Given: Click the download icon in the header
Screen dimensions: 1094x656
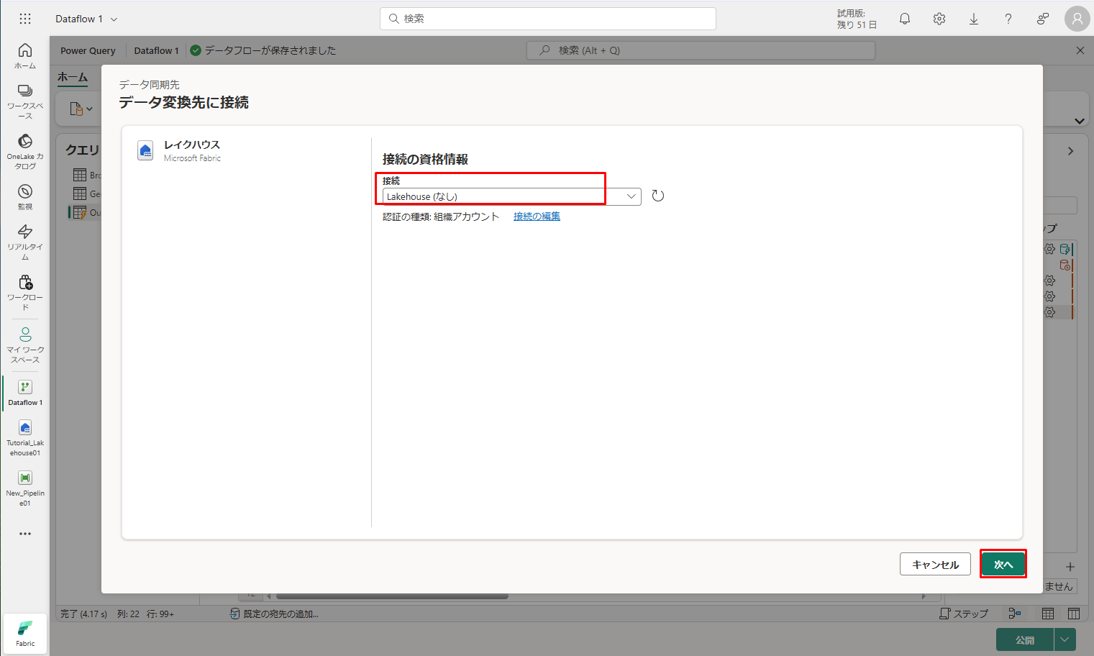Looking at the screenshot, I should (x=974, y=19).
